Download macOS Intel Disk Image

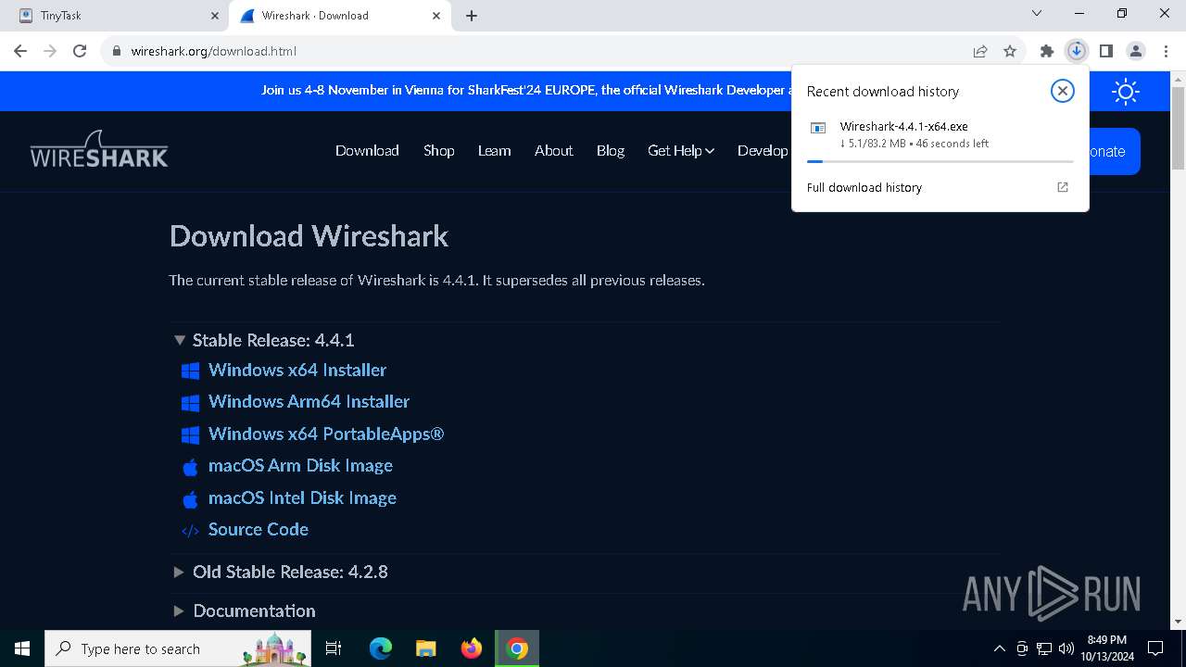(x=302, y=497)
